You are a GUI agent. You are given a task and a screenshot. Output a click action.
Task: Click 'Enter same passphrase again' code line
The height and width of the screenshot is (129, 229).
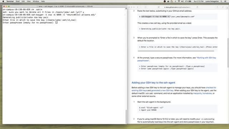166,69
